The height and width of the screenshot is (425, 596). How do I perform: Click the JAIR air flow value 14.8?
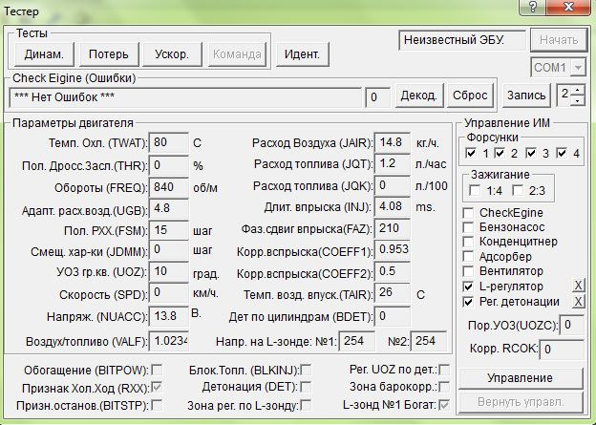(393, 143)
